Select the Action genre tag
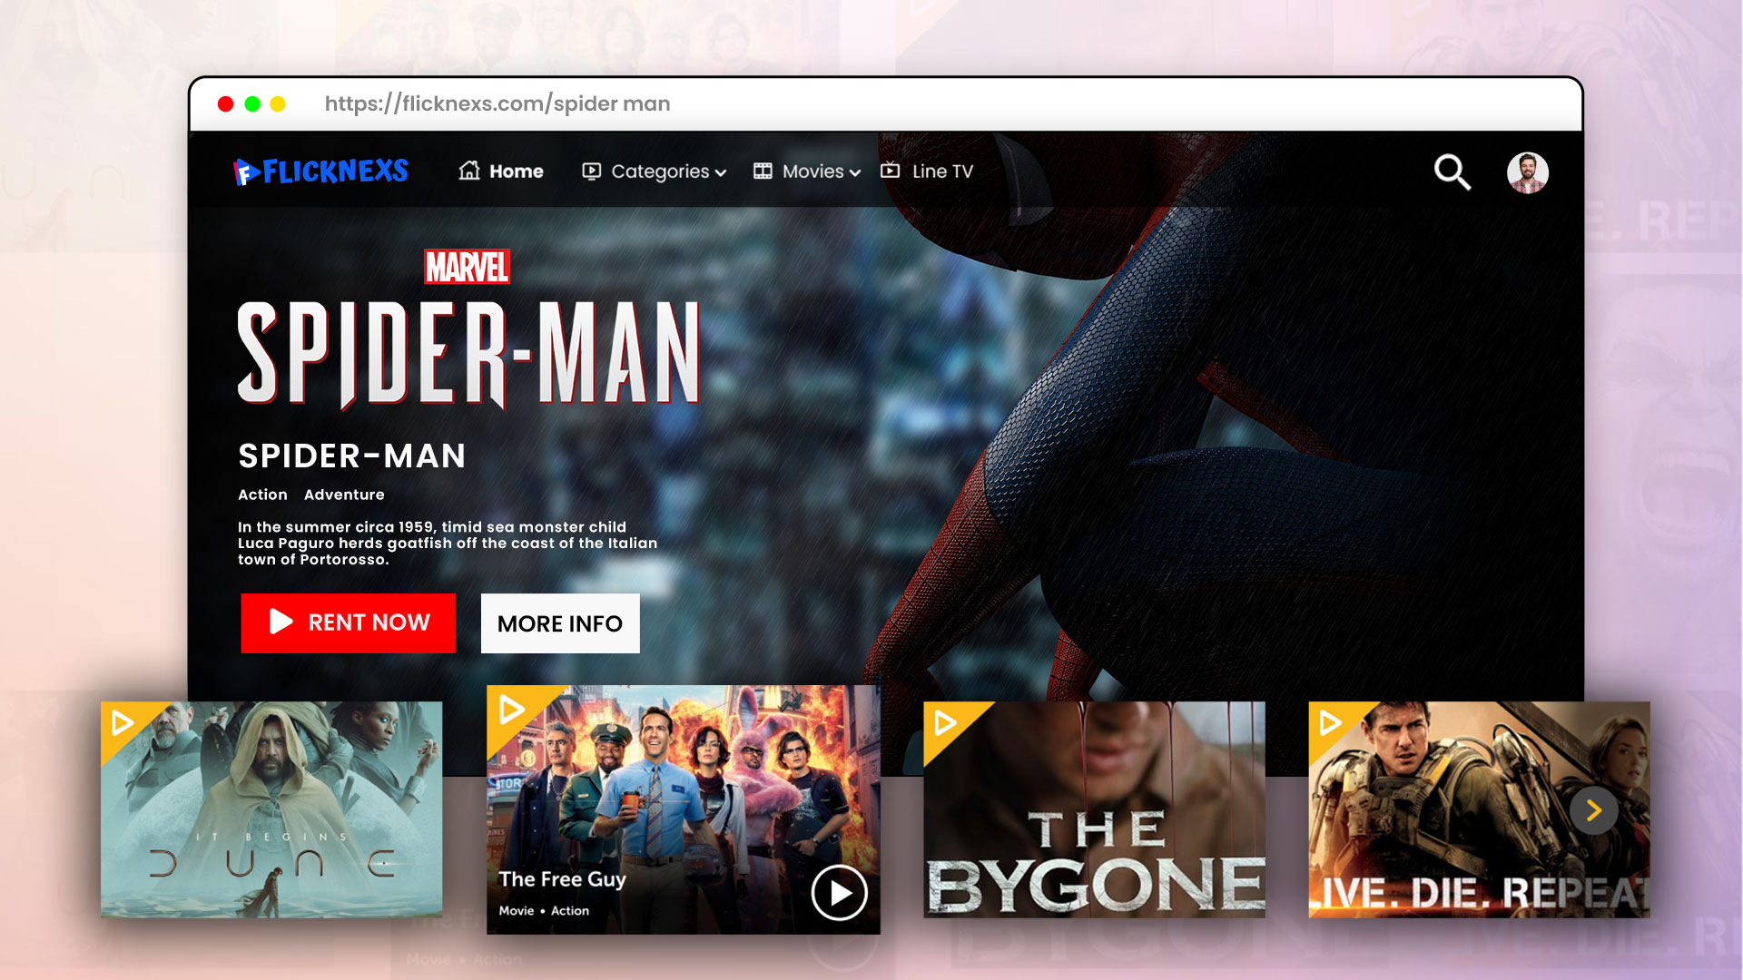Screen dimensions: 1743x980 [262, 495]
